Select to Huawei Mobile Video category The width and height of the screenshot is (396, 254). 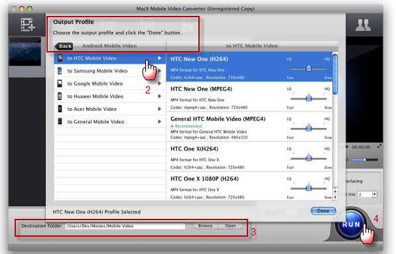point(110,96)
